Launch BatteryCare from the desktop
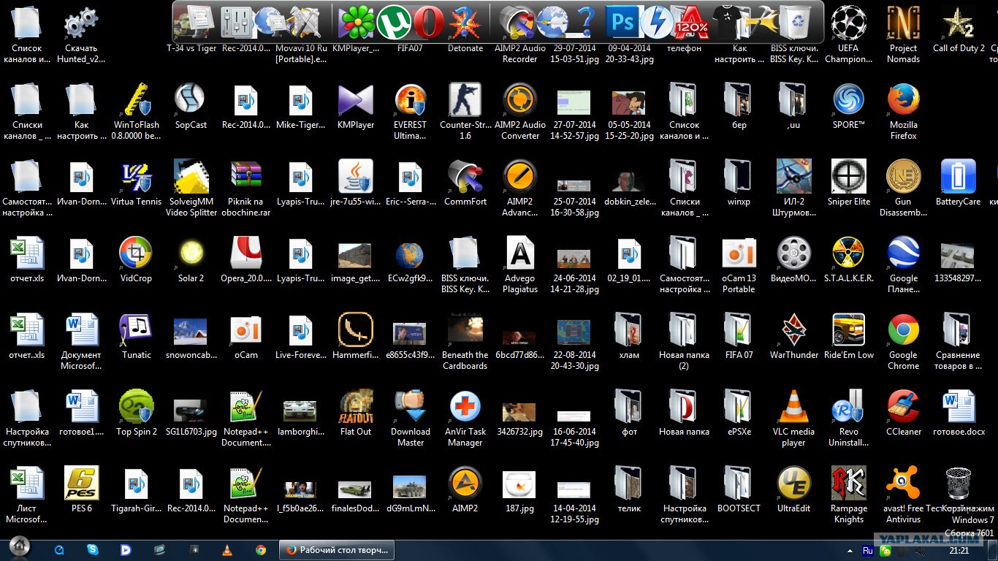Image resolution: width=998 pixels, height=561 pixels. pos(958,183)
